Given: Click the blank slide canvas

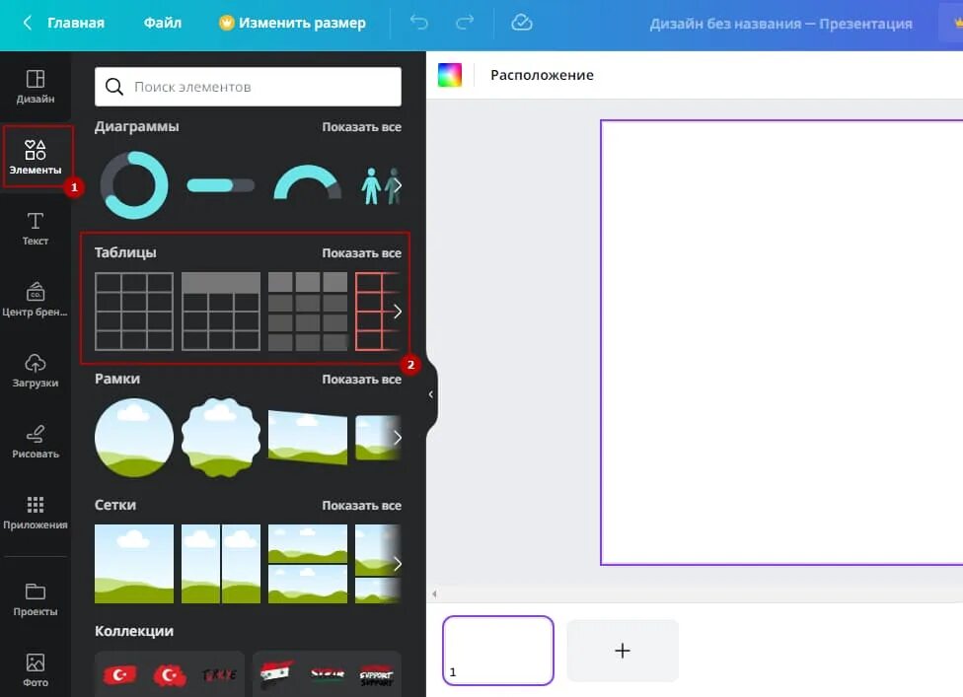Looking at the screenshot, I should (781, 342).
